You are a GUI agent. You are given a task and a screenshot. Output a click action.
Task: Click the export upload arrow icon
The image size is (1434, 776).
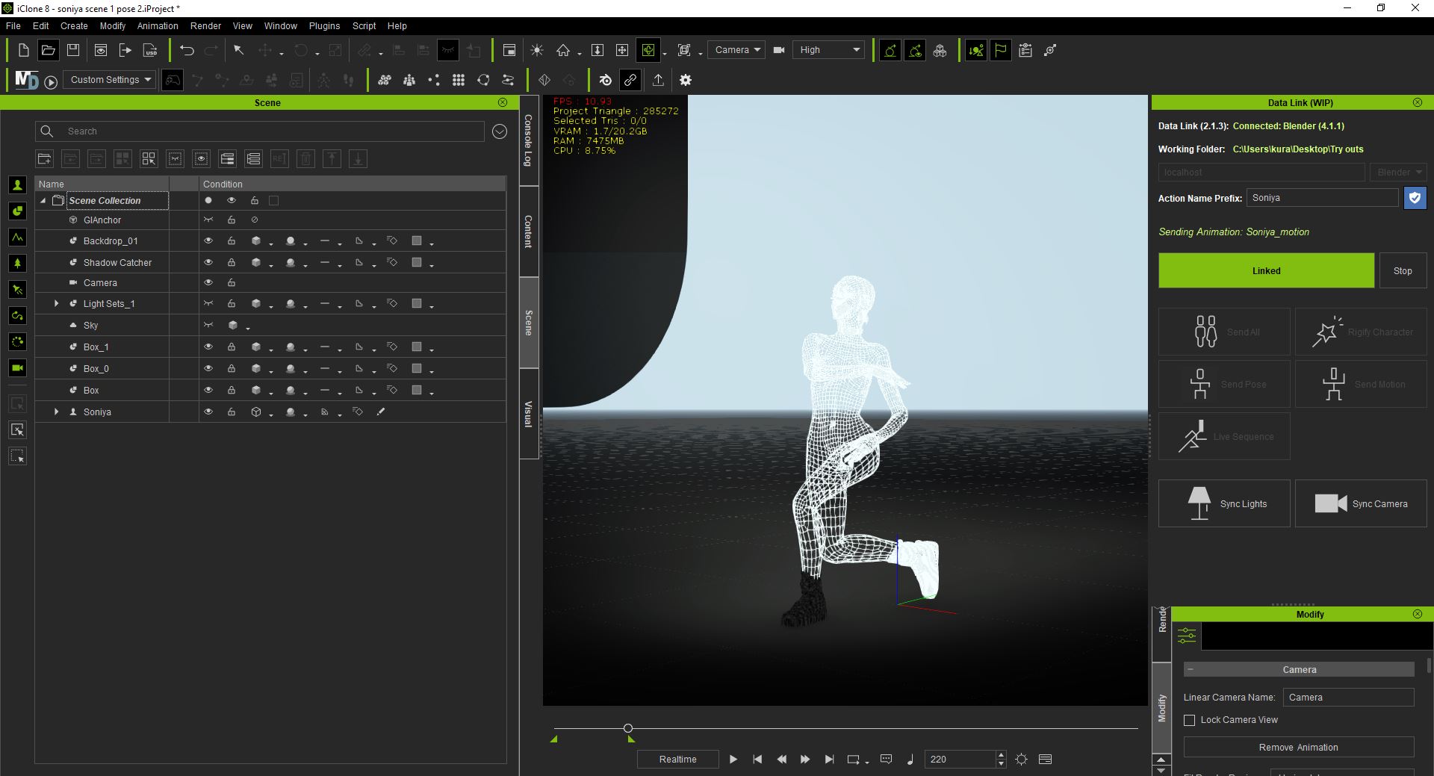(658, 80)
